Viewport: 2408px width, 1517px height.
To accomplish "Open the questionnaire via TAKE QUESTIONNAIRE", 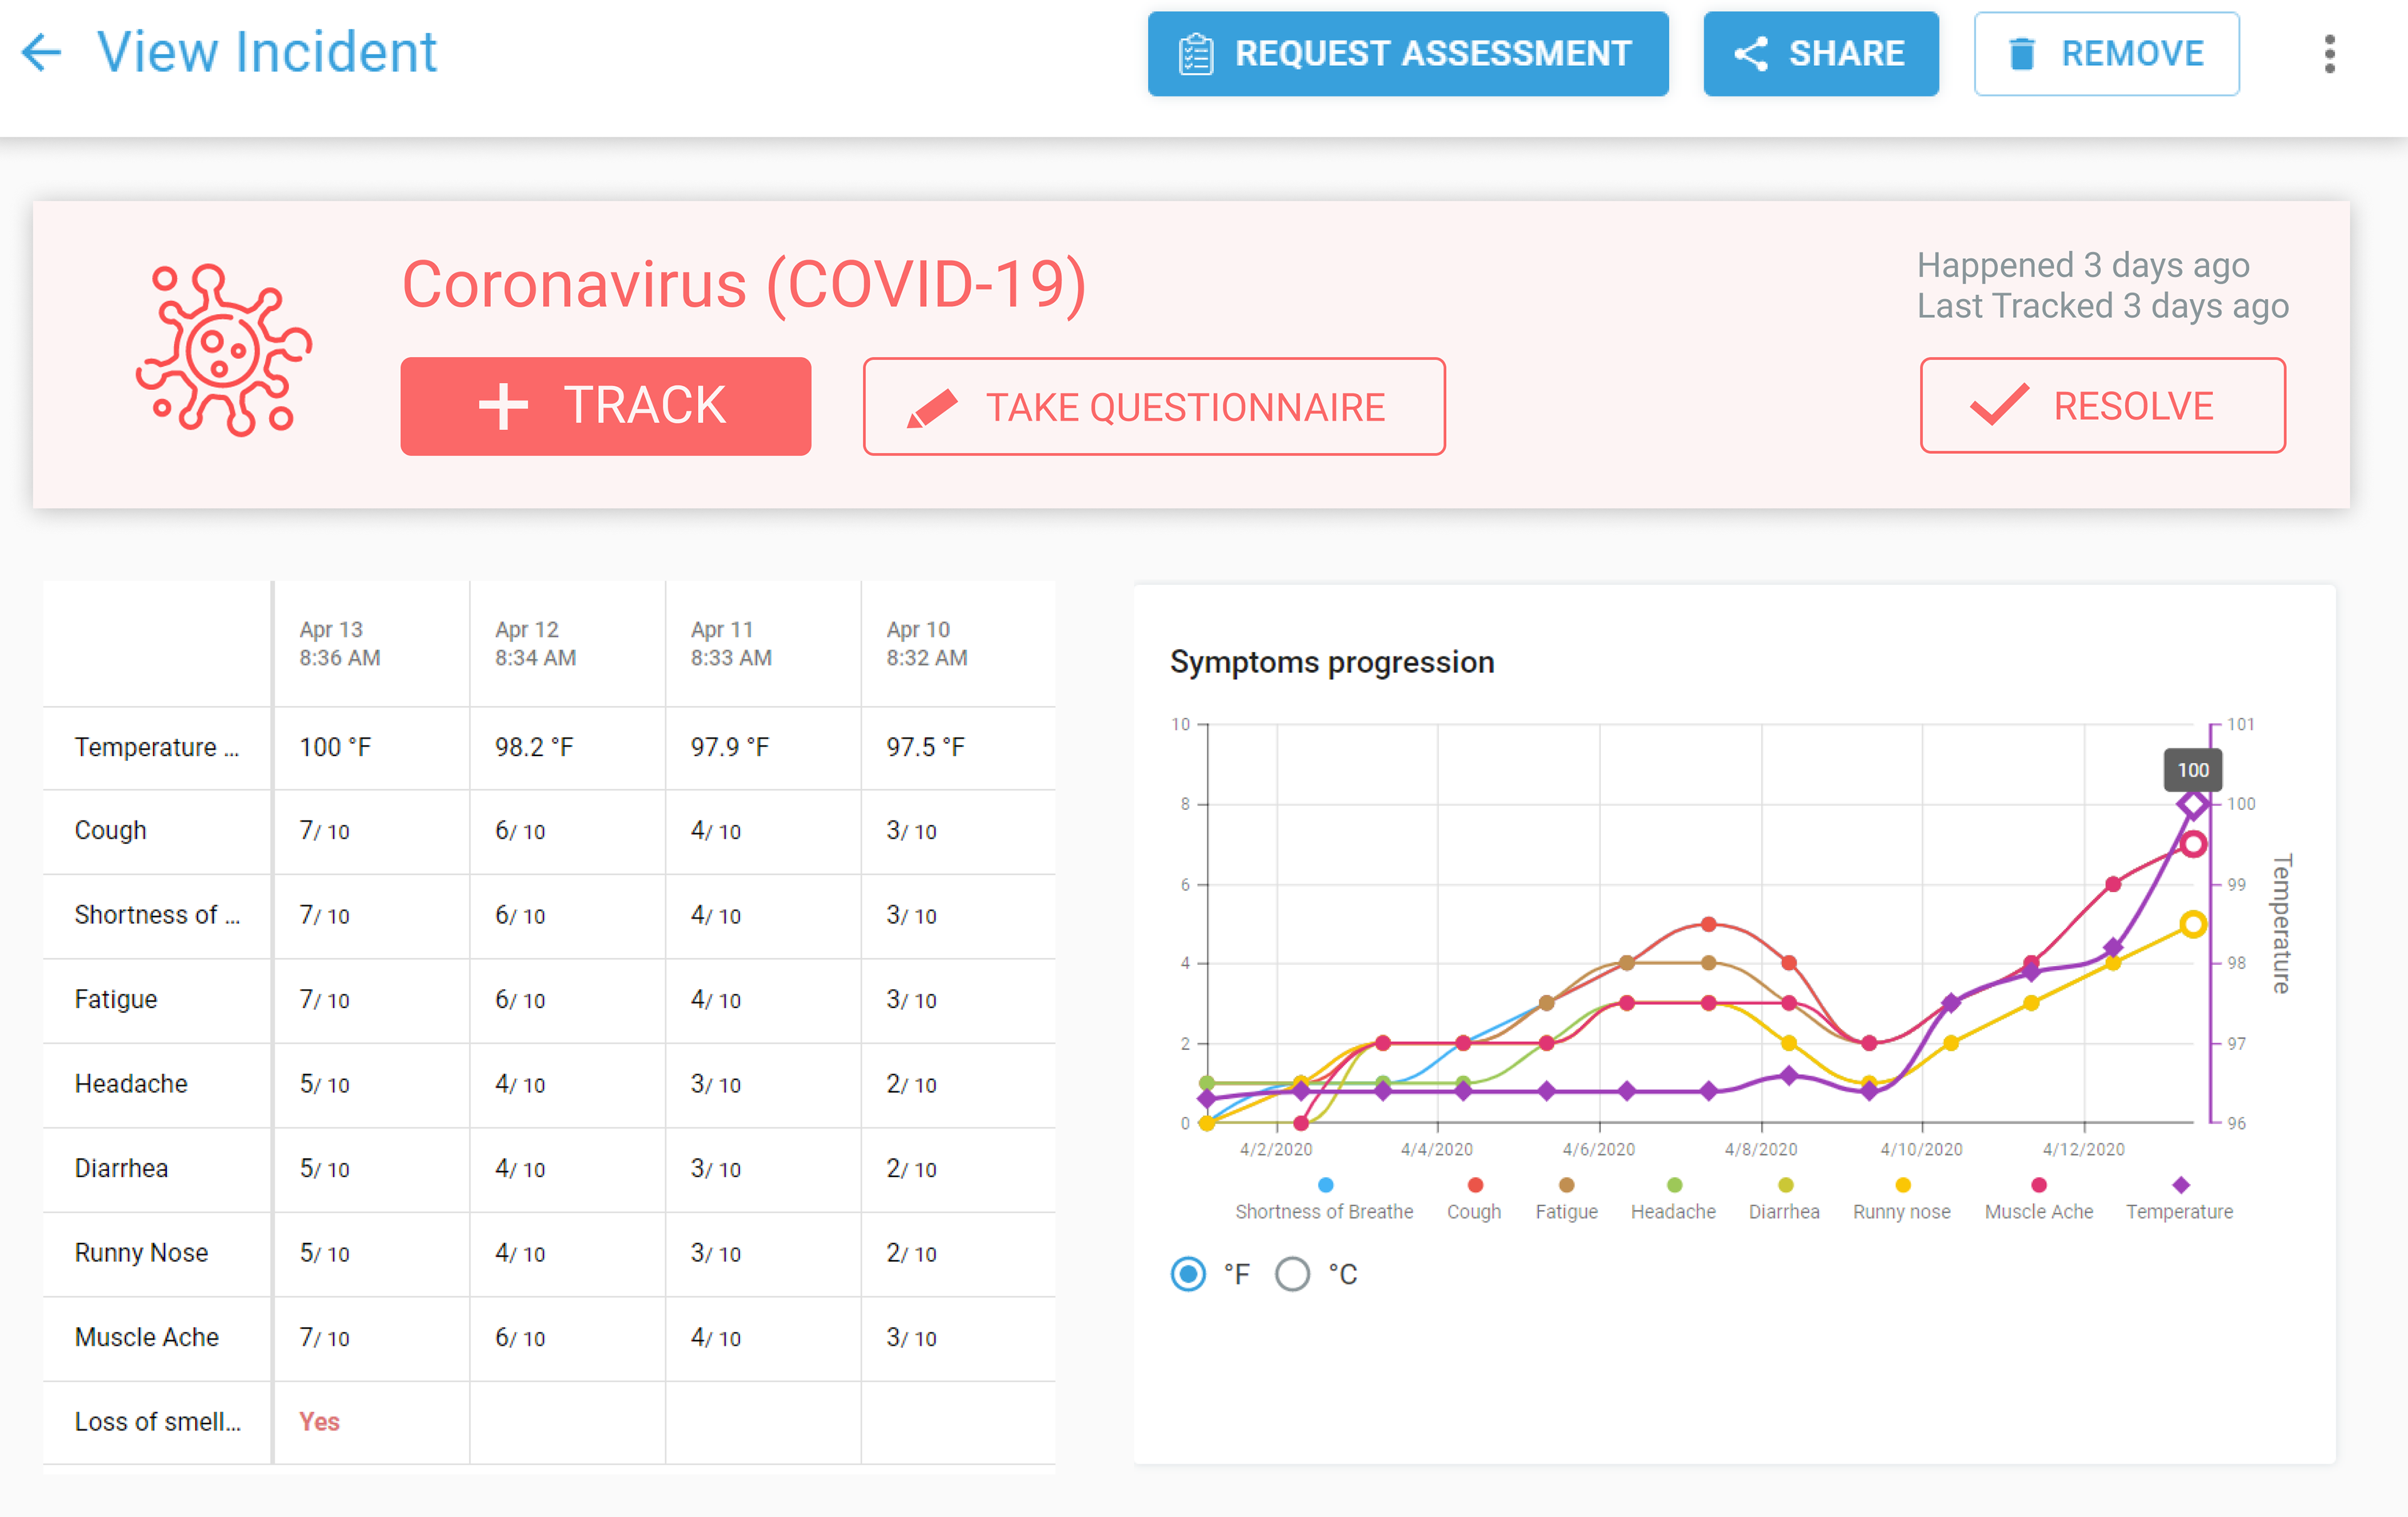I will (1153, 406).
